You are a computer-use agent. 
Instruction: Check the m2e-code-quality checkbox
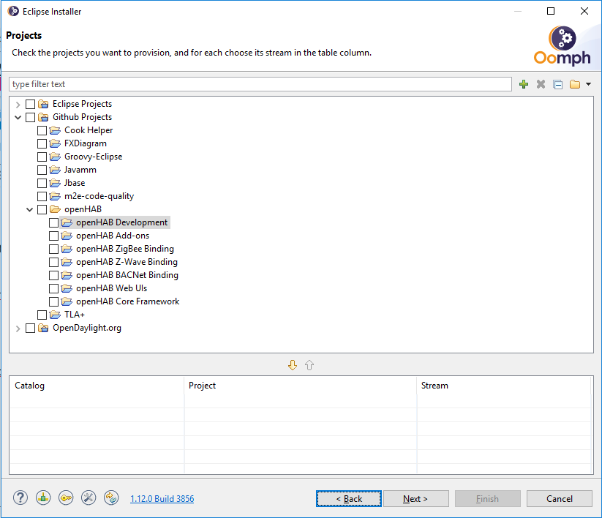(42, 196)
